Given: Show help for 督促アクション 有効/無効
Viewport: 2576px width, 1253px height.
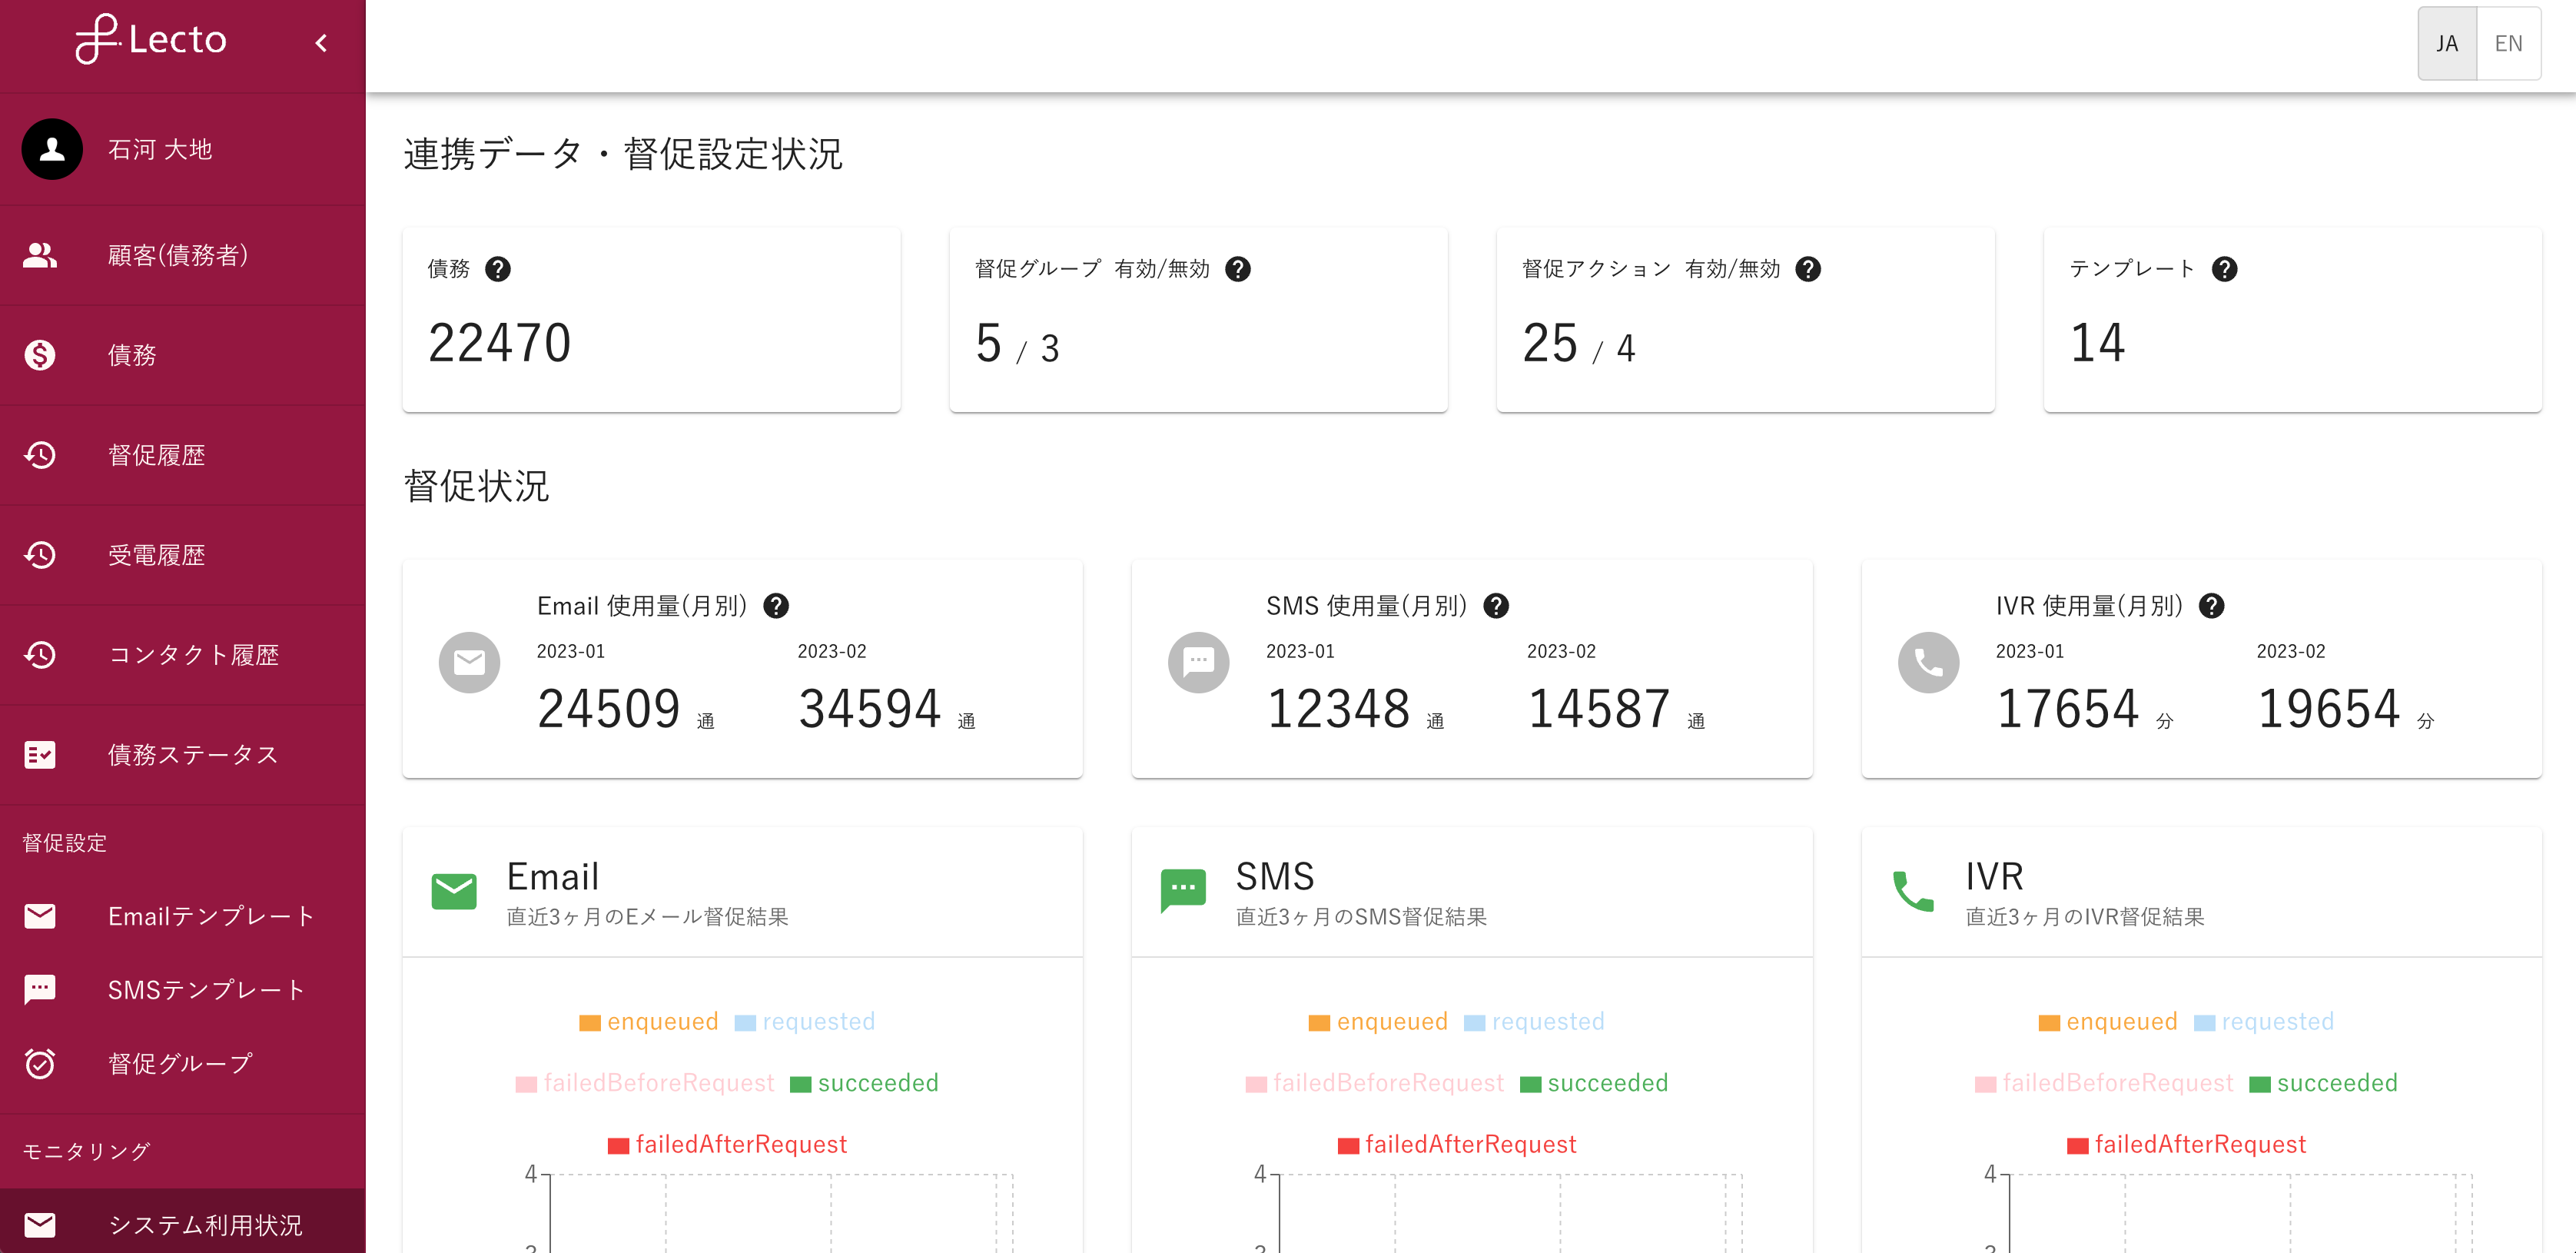Looking at the screenshot, I should point(1808,269).
